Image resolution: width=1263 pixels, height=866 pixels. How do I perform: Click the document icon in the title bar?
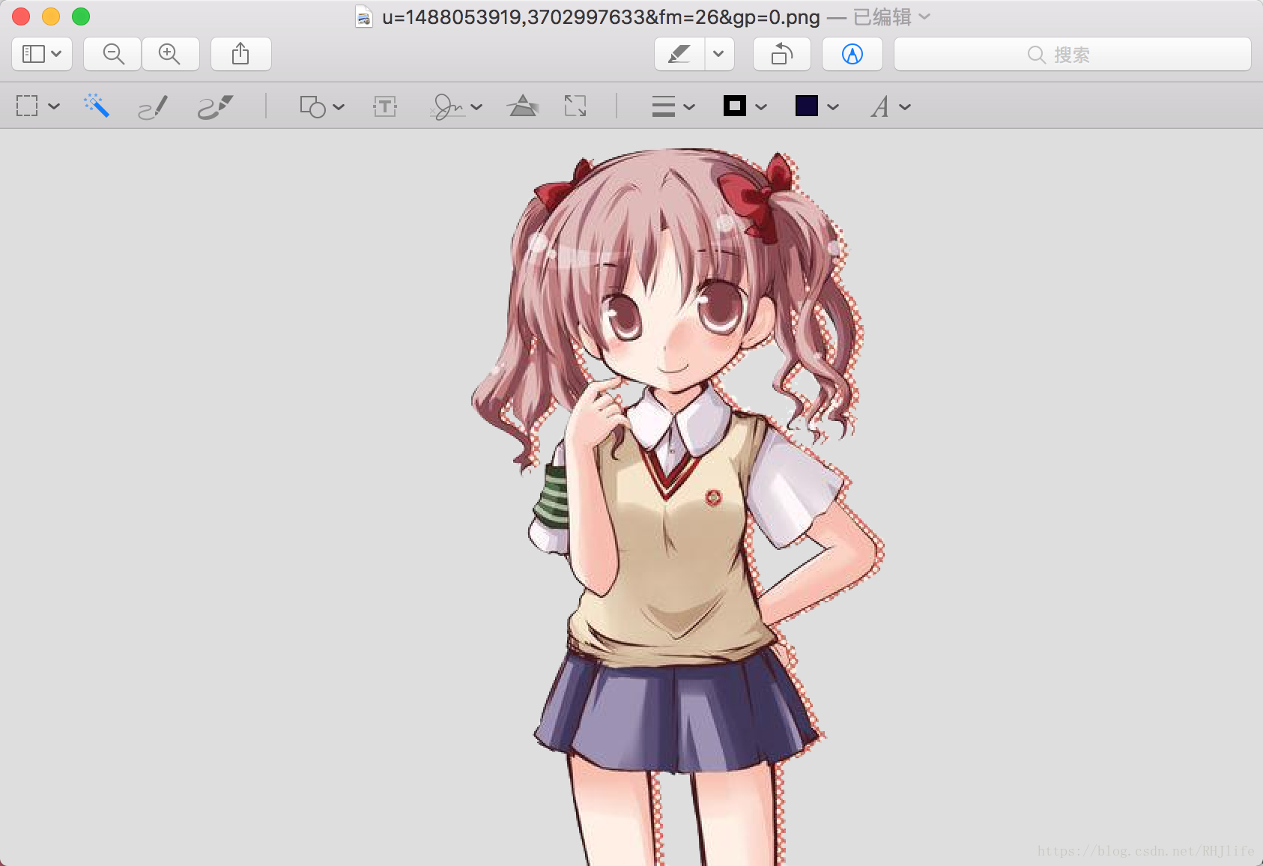tap(364, 16)
